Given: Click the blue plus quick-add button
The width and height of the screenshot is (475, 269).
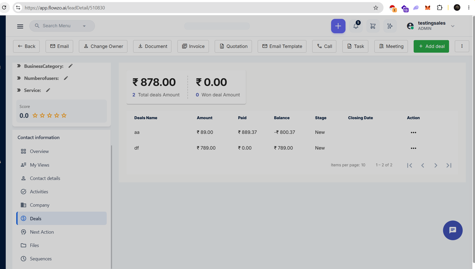Looking at the screenshot, I should pyautogui.click(x=338, y=26).
